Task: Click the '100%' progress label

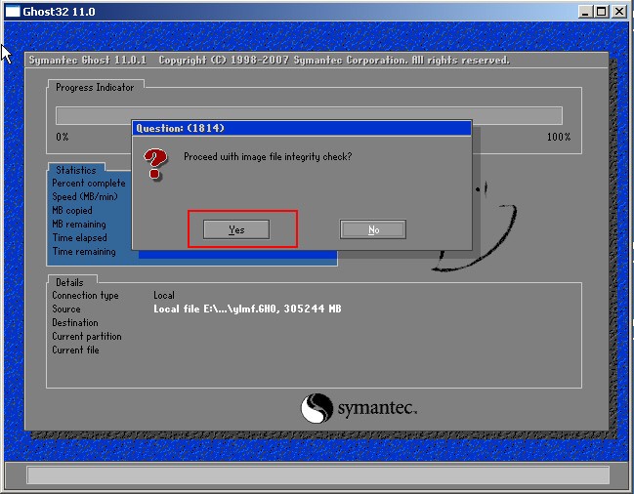Action: point(559,137)
